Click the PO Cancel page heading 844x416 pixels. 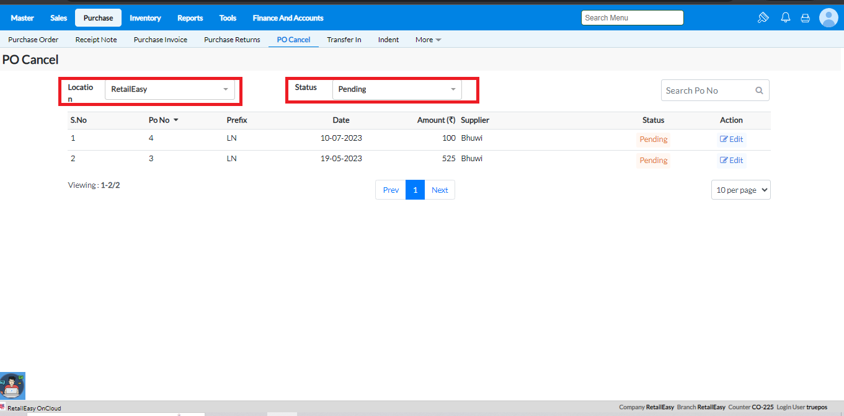pos(30,60)
